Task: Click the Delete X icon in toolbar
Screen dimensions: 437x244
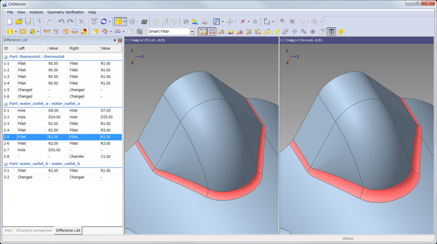Action: click(81, 21)
